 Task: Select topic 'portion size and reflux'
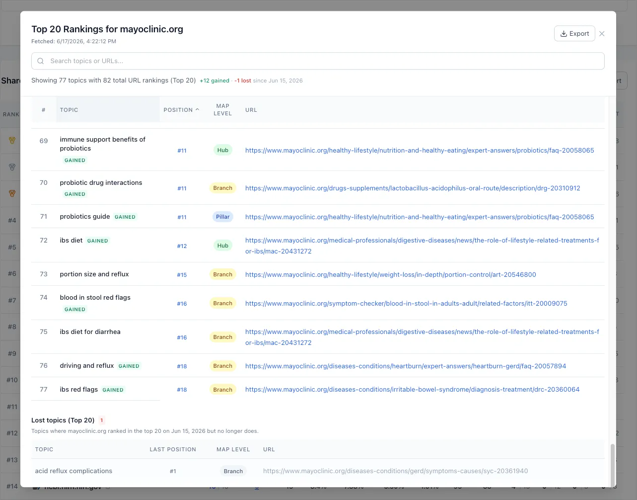pos(94,274)
